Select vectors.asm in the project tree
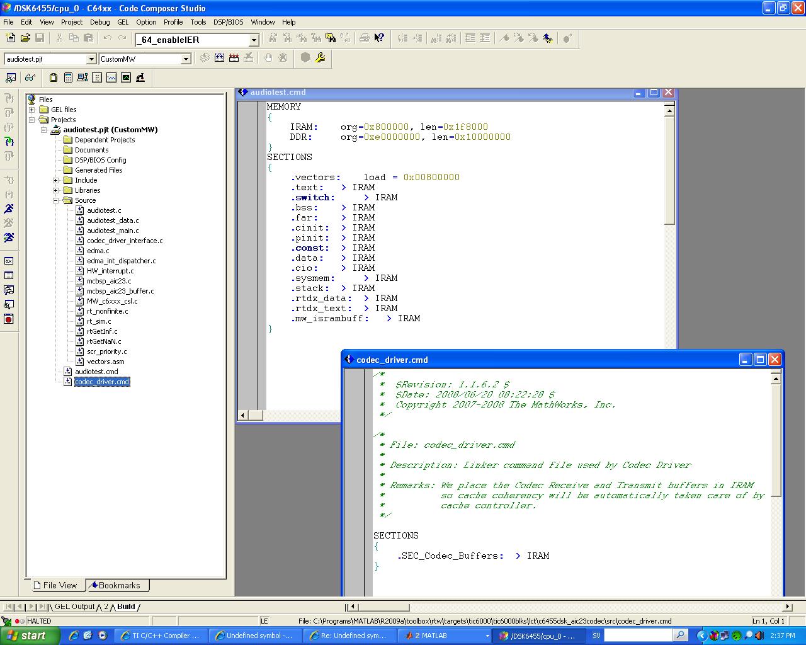The width and height of the screenshot is (806, 645). [105, 362]
